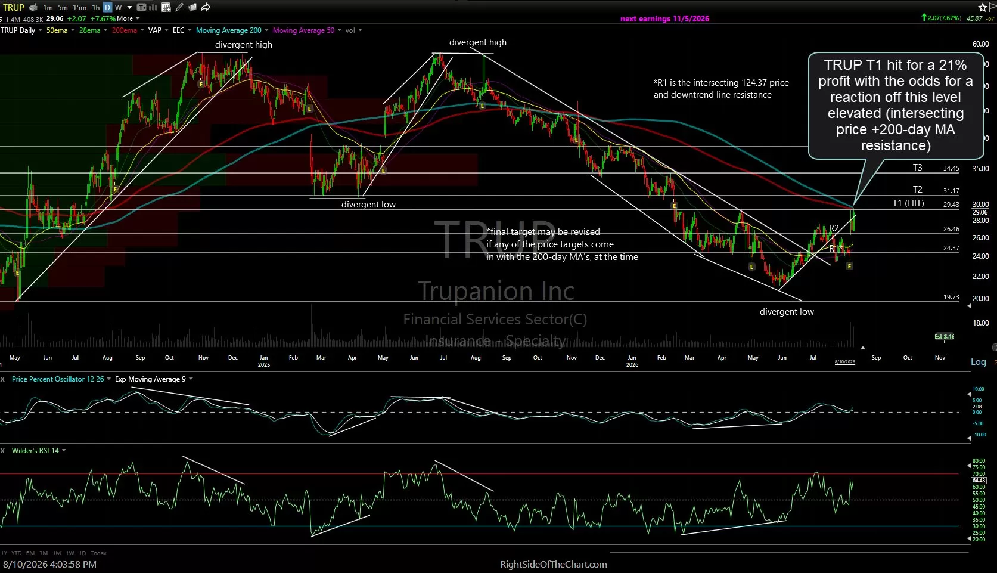Click the R2 resistance label

[x=834, y=228]
